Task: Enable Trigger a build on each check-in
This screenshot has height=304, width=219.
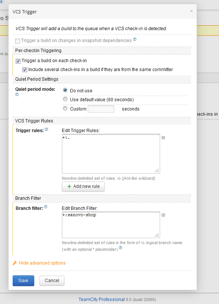Action: 18,61
